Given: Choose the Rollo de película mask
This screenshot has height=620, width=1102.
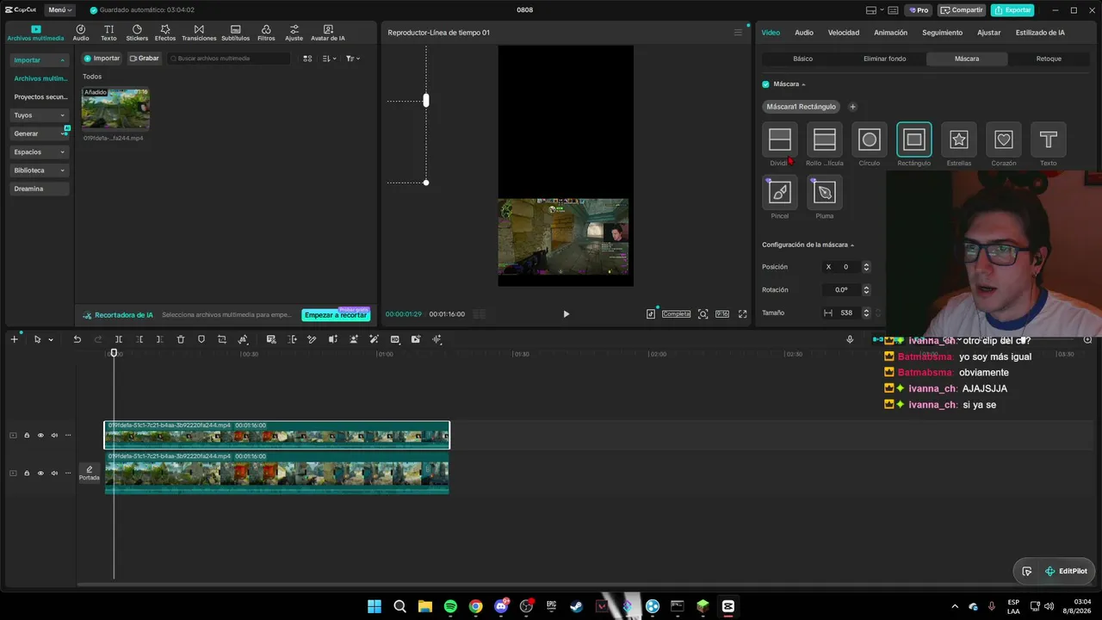Looking at the screenshot, I should click(825, 139).
